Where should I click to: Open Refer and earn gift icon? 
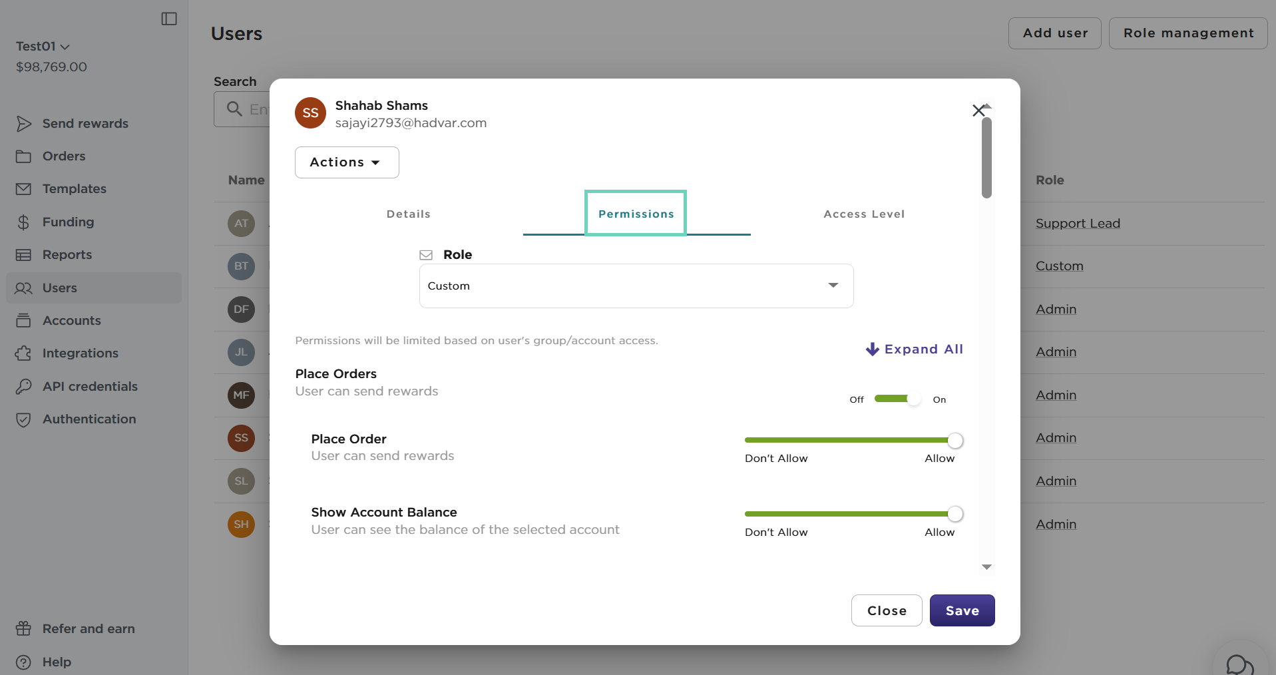pyautogui.click(x=23, y=628)
